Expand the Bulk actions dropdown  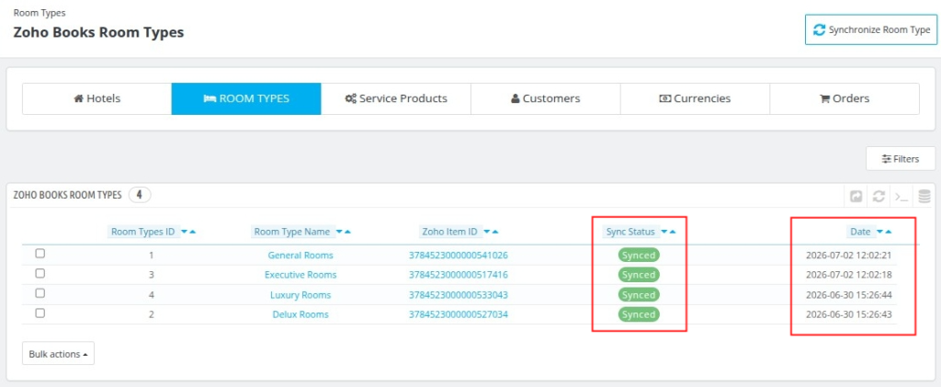58,354
